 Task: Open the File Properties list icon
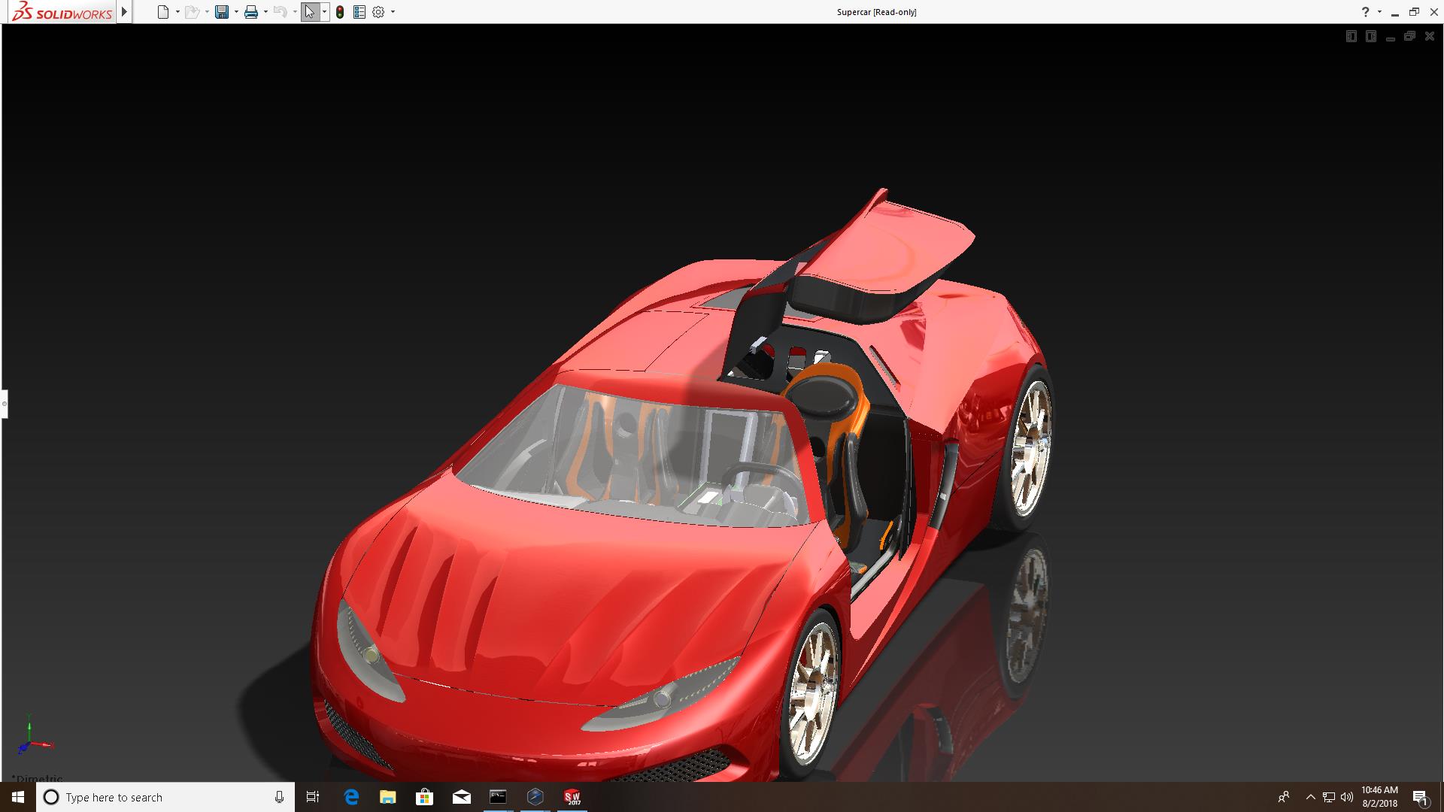point(359,12)
